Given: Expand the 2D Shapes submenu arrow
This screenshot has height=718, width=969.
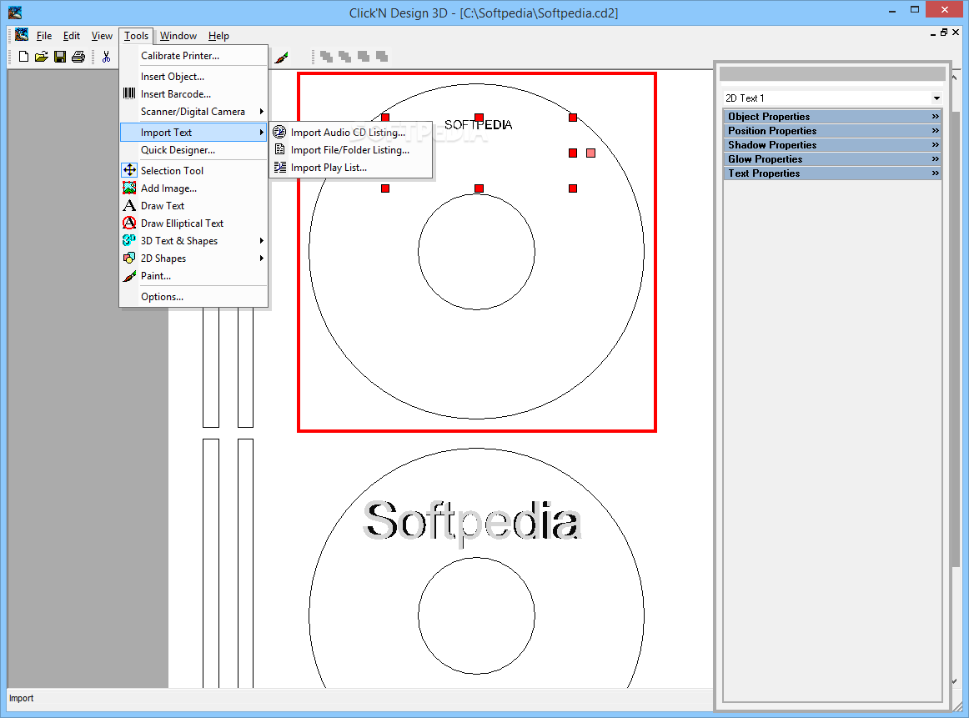Looking at the screenshot, I should point(261,259).
